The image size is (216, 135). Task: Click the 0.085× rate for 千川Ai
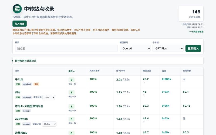pos(166,79)
